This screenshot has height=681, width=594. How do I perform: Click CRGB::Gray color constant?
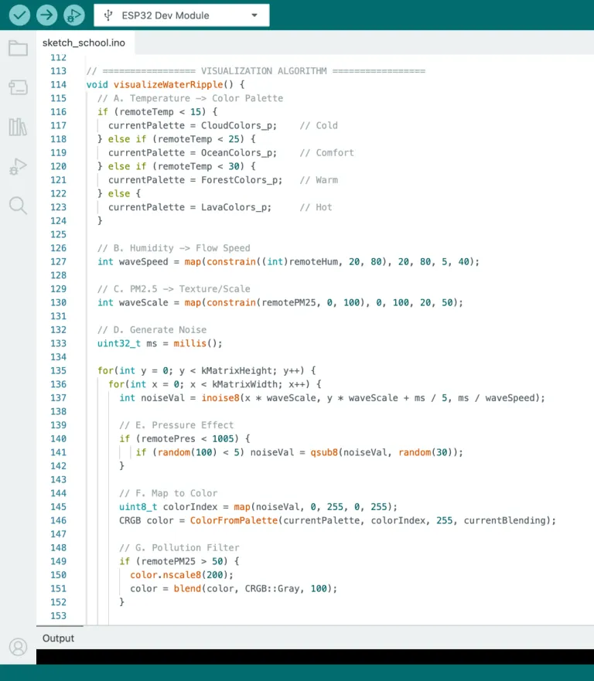point(272,588)
